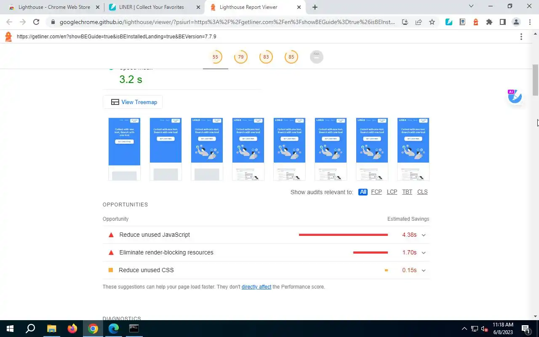The image size is (539, 337).
Task: Click the 1.70s savings bar for render-blocking
Action: (371, 252)
